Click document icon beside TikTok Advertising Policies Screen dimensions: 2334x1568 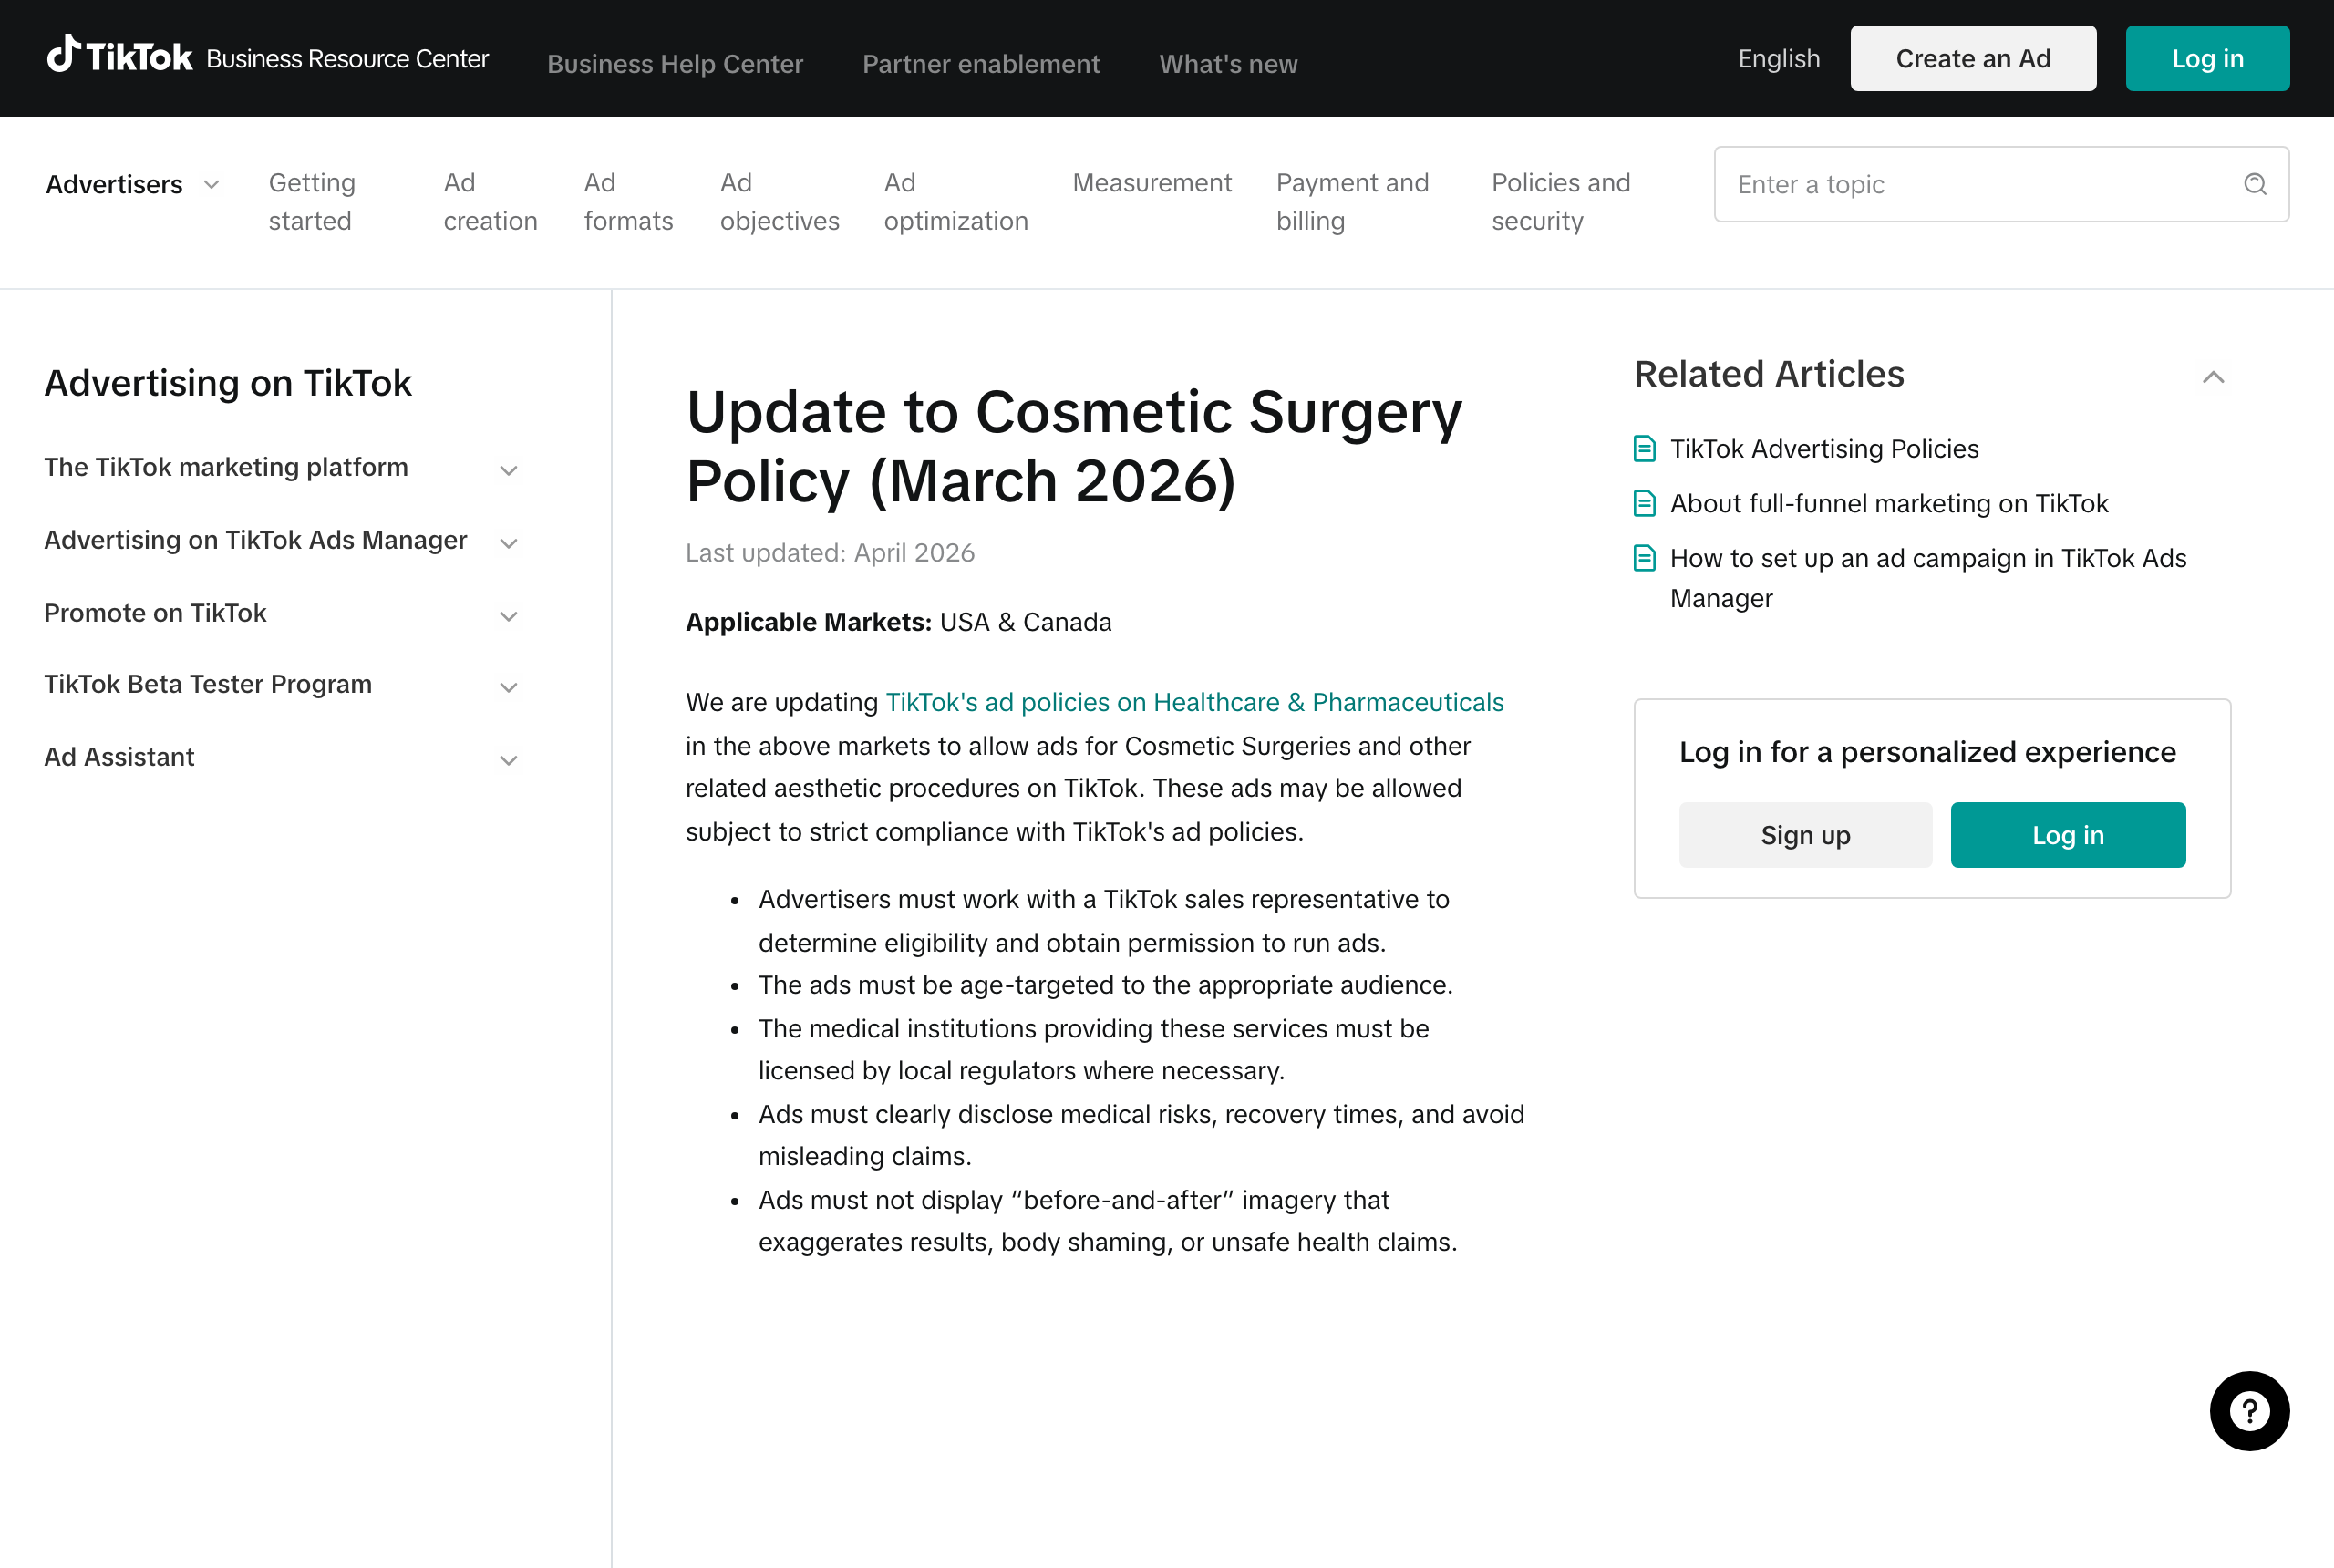tap(1644, 449)
